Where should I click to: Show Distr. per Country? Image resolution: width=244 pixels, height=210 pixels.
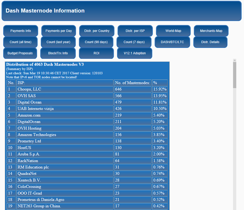(x=97, y=31)
